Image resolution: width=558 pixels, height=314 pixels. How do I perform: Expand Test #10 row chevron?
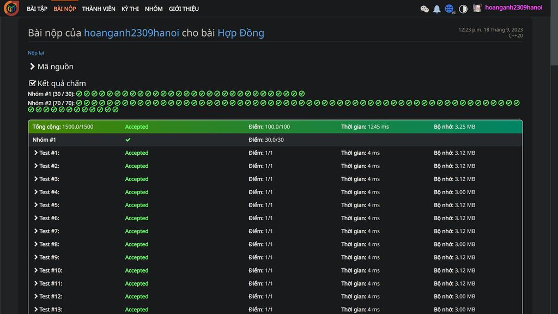(x=36, y=270)
